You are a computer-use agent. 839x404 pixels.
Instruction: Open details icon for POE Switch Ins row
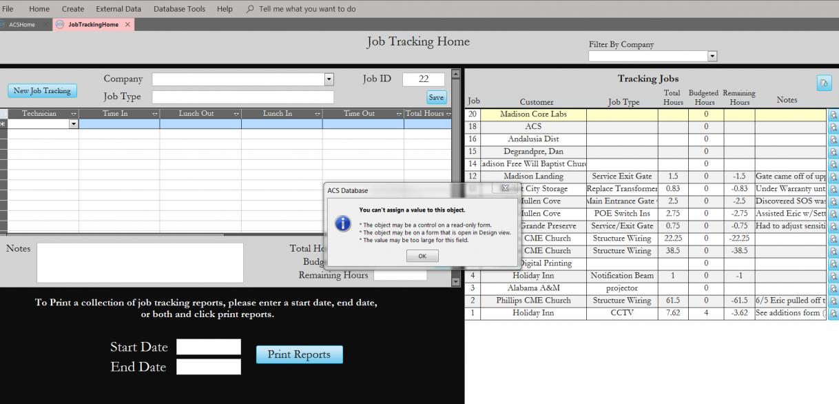pyautogui.click(x=833, y=214)
